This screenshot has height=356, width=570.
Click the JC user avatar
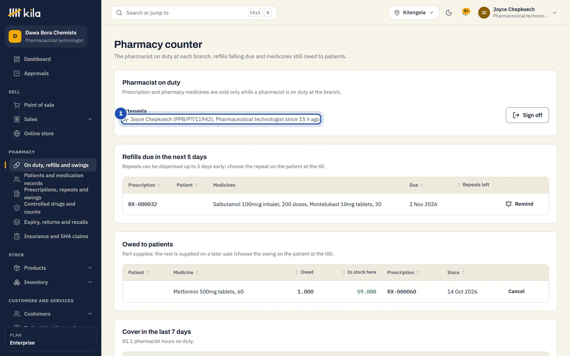pos(484,13)
